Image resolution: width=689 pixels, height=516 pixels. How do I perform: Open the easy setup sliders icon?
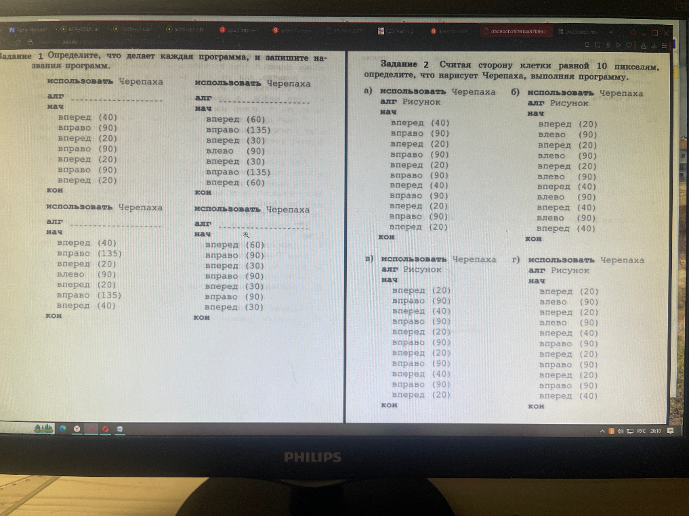coord(664,45)
